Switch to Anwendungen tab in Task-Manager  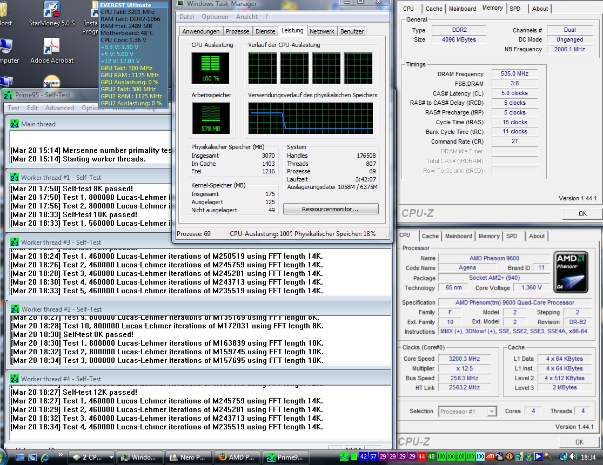coord(201,31)
